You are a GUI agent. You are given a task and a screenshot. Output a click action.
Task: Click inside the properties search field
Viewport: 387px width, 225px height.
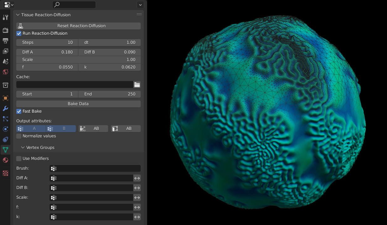click(x=74, y=5)
